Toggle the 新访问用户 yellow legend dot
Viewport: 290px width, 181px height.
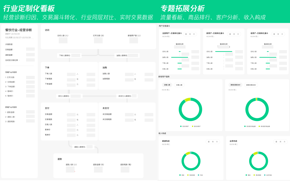[193, 126]
